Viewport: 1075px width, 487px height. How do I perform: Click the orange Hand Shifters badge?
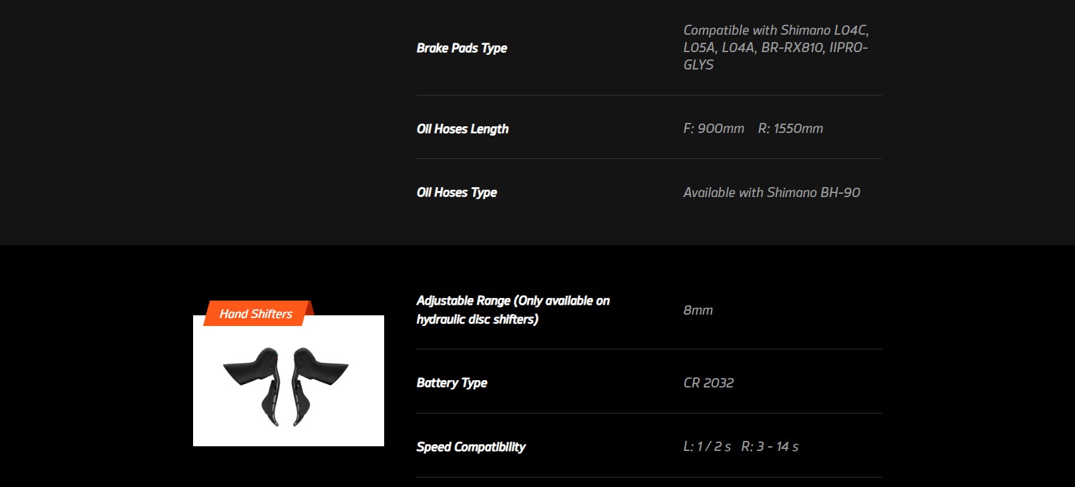(256, 313)
